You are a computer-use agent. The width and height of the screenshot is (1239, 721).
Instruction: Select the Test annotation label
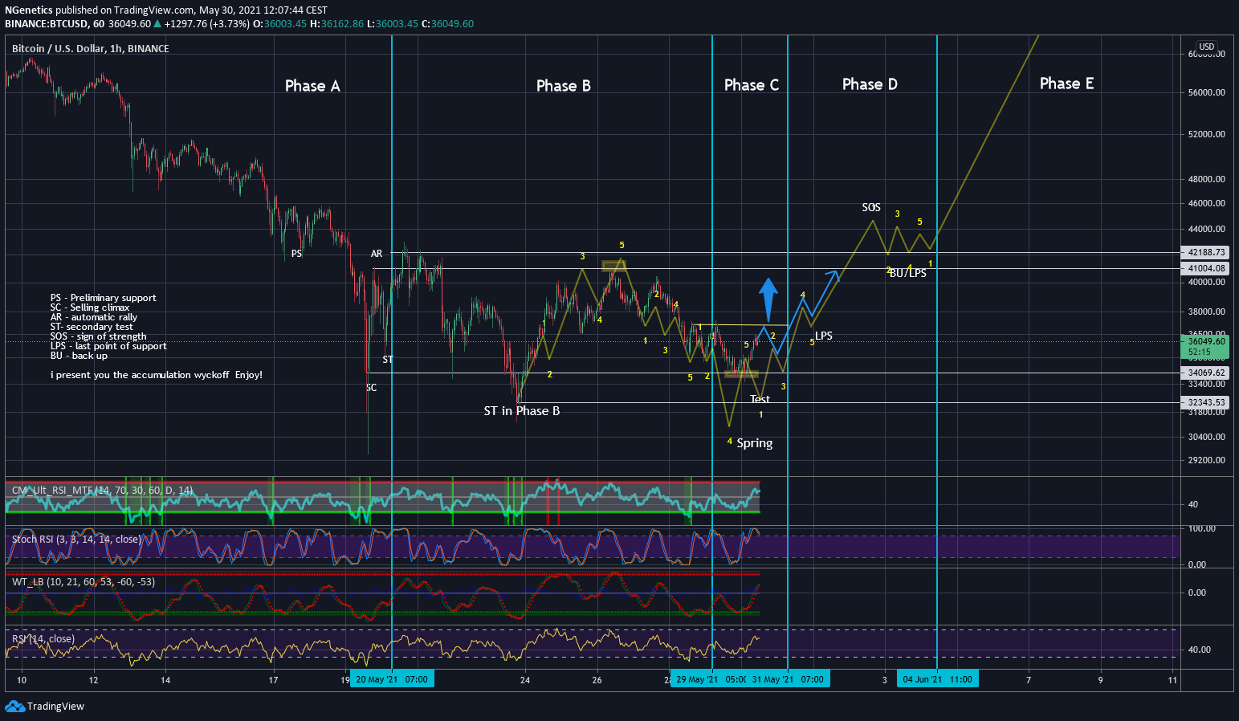[x=760, y=399]
